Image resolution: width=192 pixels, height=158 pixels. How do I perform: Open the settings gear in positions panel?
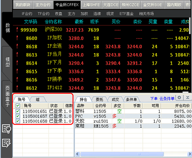pos(179,98)
